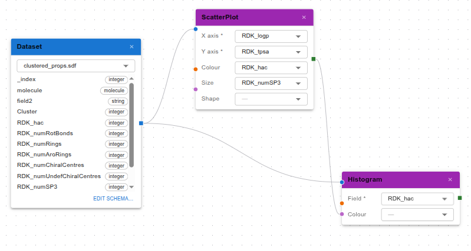This screenshot has width=471, height=251.
Task: Click the green output port of the Histogram node
Action: click(x=460, y=198)
